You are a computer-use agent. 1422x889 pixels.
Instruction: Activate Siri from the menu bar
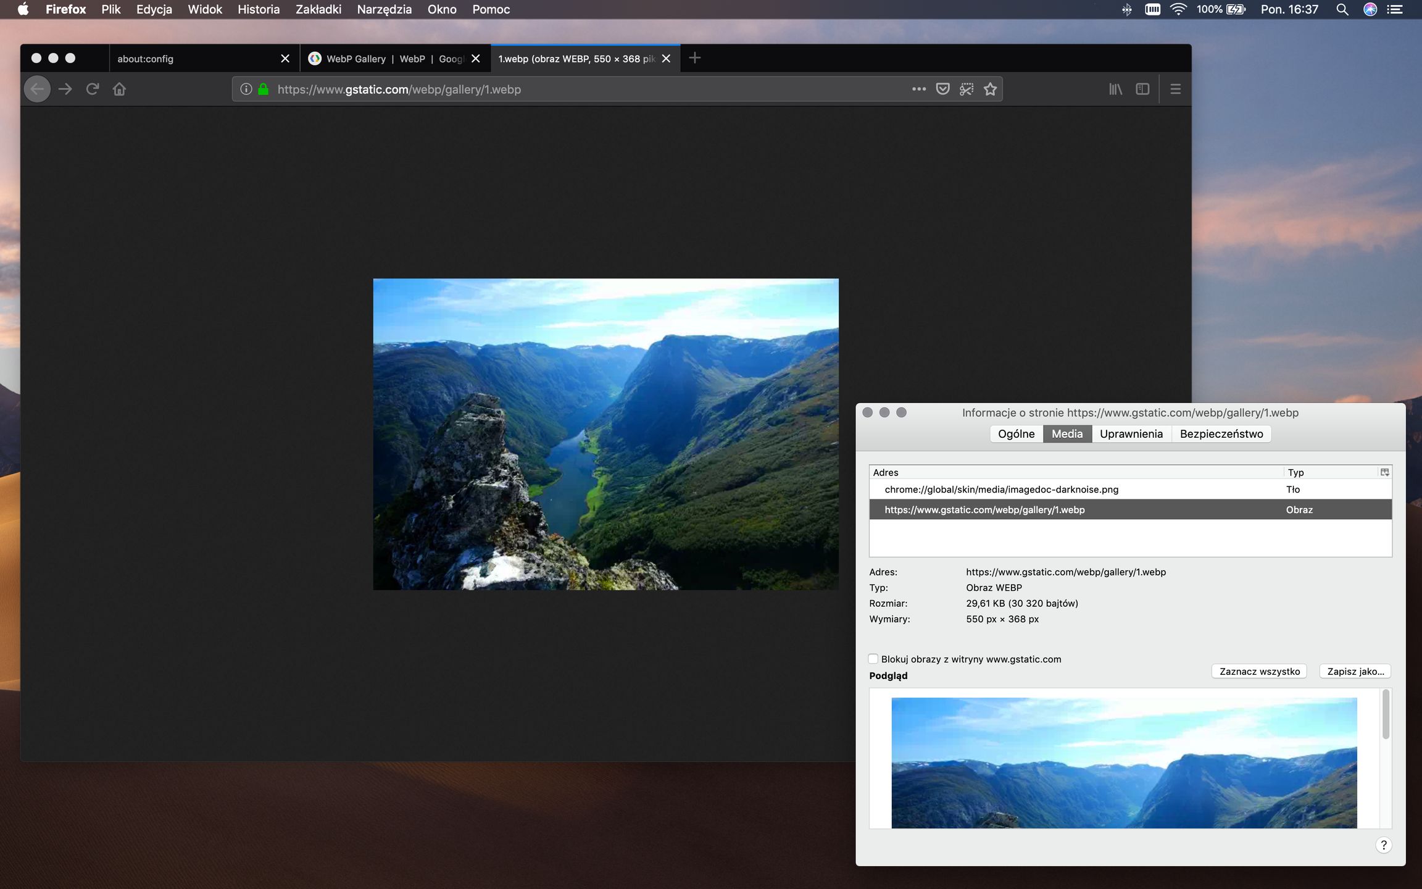1370,9
